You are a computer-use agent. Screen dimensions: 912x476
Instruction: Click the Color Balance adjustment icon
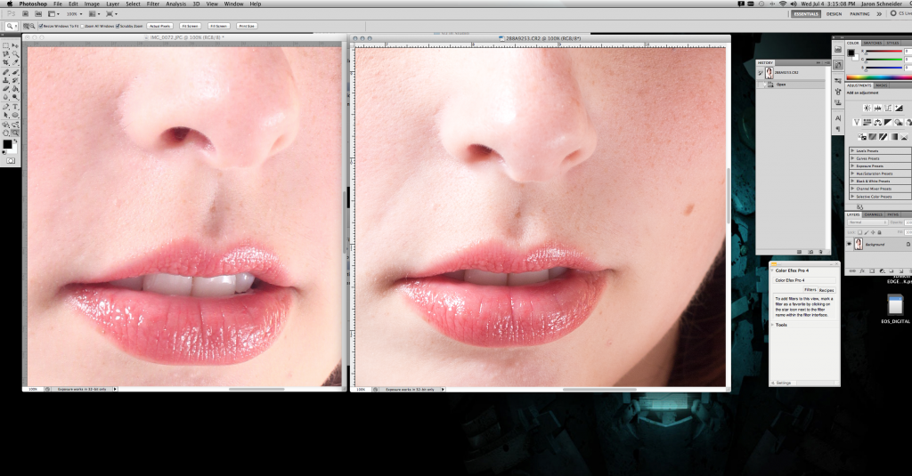877,122
